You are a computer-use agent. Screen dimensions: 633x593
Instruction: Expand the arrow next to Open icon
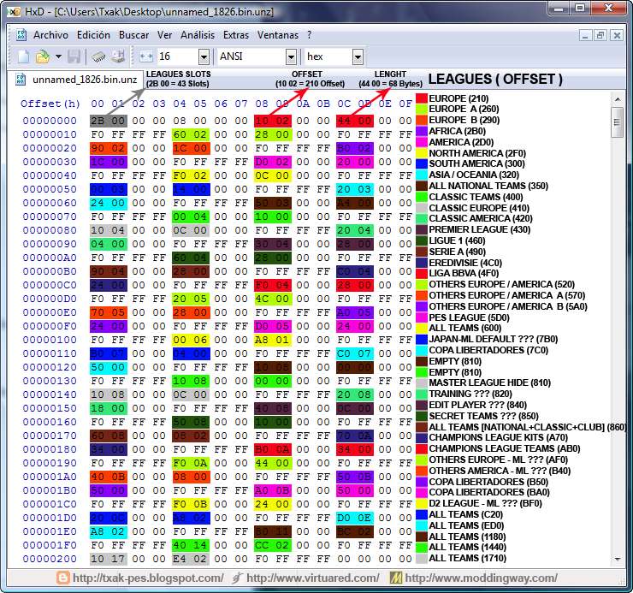coord(58,56)
